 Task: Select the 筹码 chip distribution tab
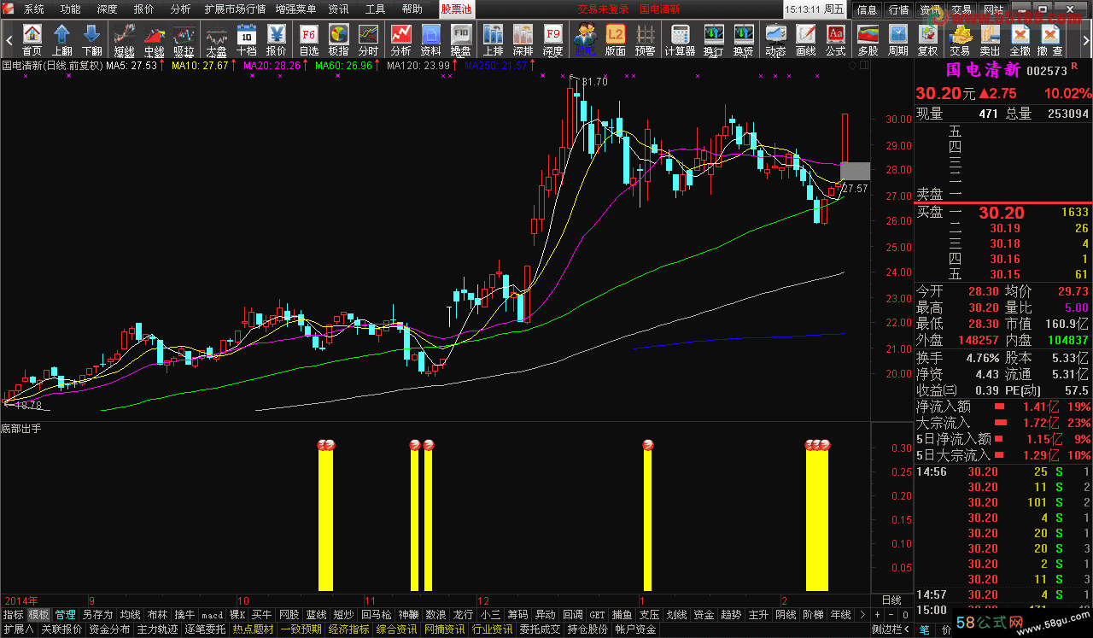(x=517, y=614)
